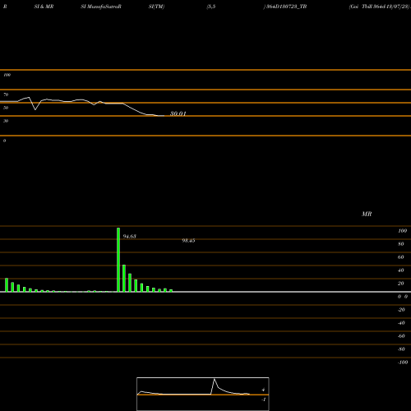Click the -80 label on MR axis
This screenshot has width=411, height=411.
point(401,349)
